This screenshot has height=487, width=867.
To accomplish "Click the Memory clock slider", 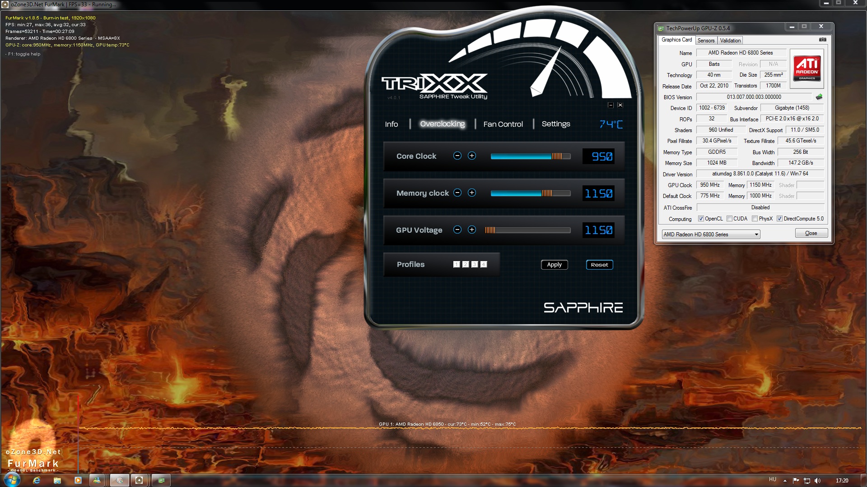I will coord(531,193).
